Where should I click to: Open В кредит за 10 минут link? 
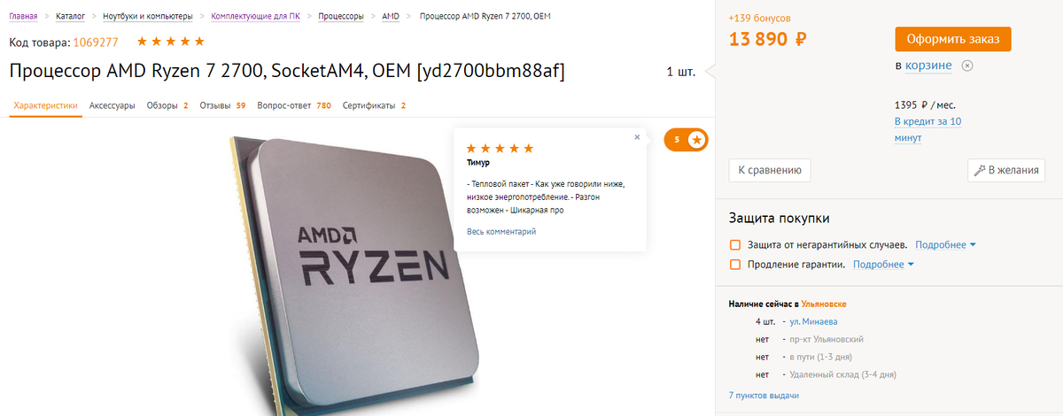tap(928, 129)
